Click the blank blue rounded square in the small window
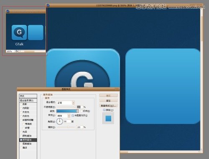The height and width of the screenshot is (159, 209). 36,33
